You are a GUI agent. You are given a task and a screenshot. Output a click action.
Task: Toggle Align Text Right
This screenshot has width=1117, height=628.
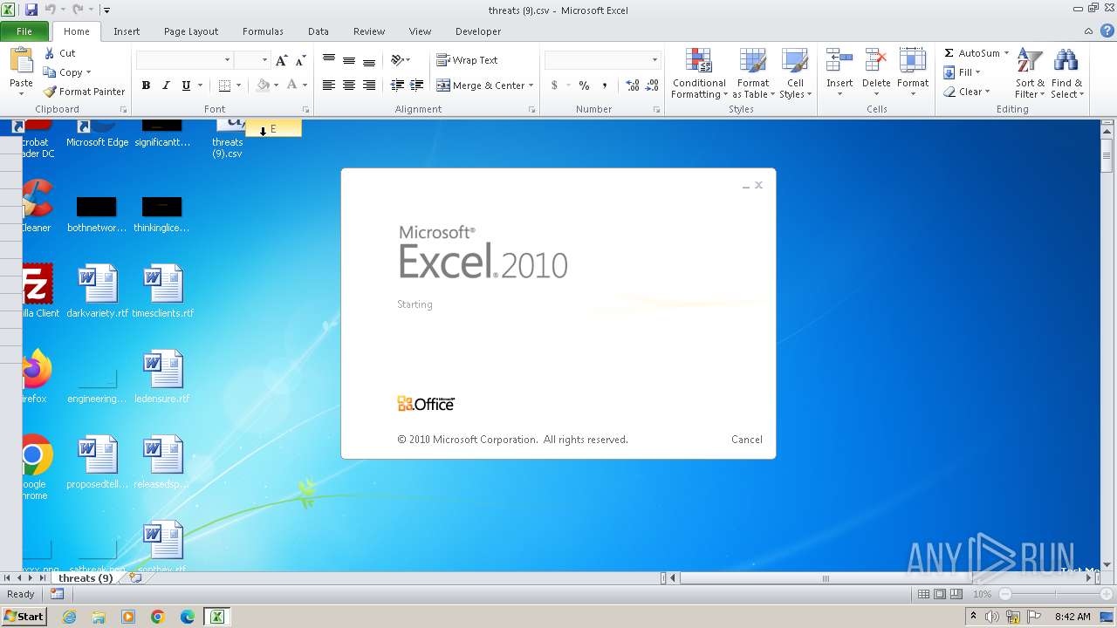(369, 85)
